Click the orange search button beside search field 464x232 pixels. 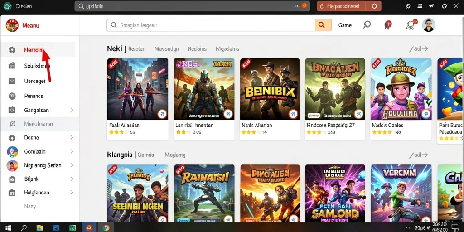click(323, 25)
